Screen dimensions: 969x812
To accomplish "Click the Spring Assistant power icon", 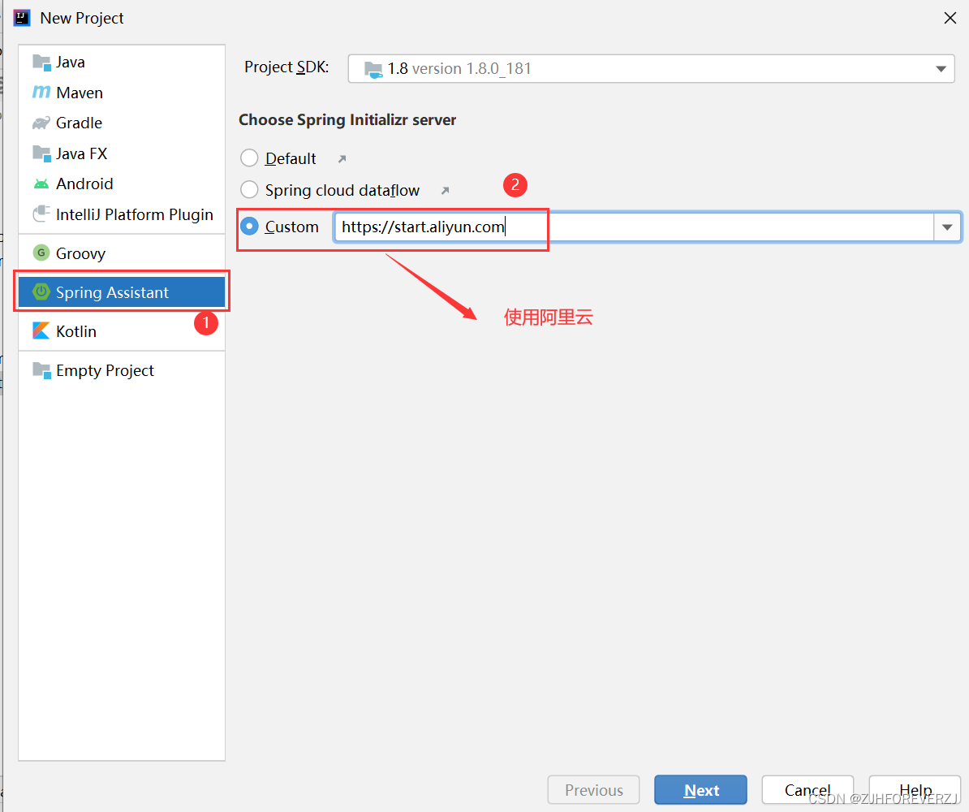I will point(41,292).
